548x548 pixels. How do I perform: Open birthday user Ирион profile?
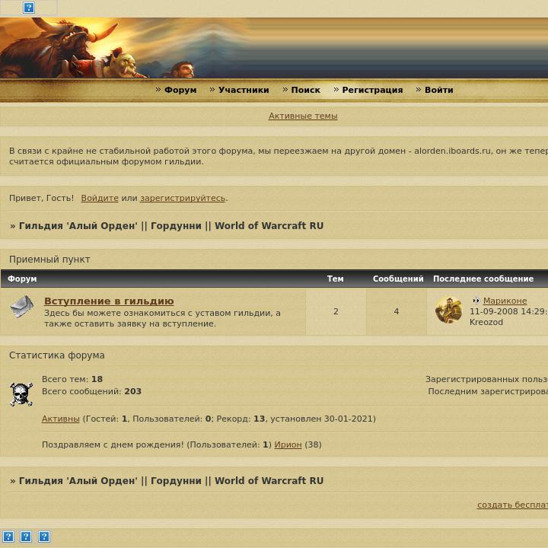point(288,444)
